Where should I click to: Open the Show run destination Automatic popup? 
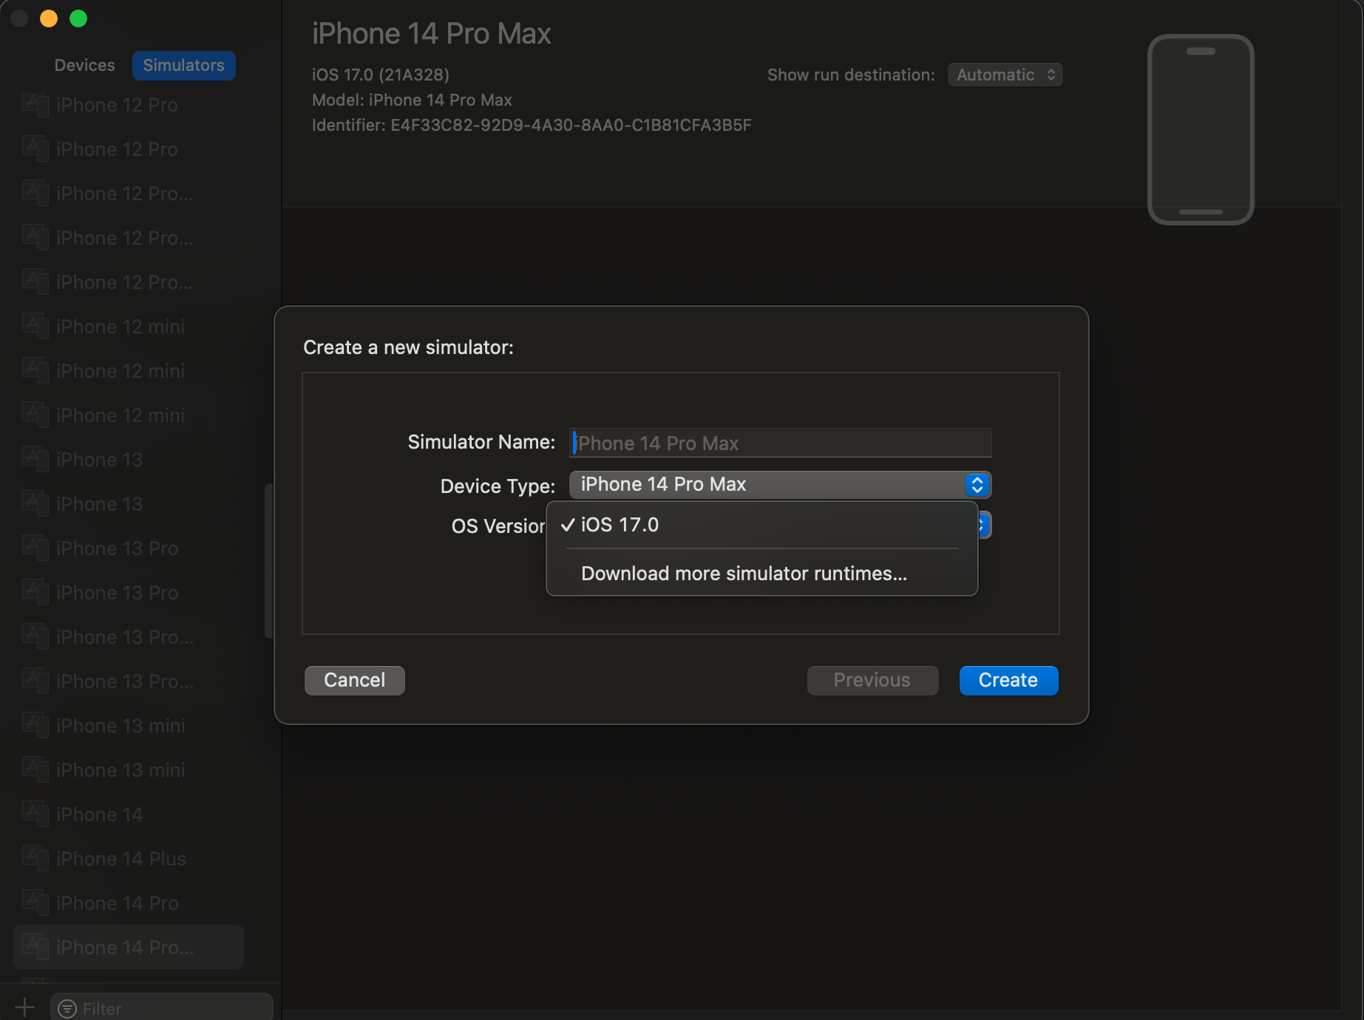tap(1005, 75)
